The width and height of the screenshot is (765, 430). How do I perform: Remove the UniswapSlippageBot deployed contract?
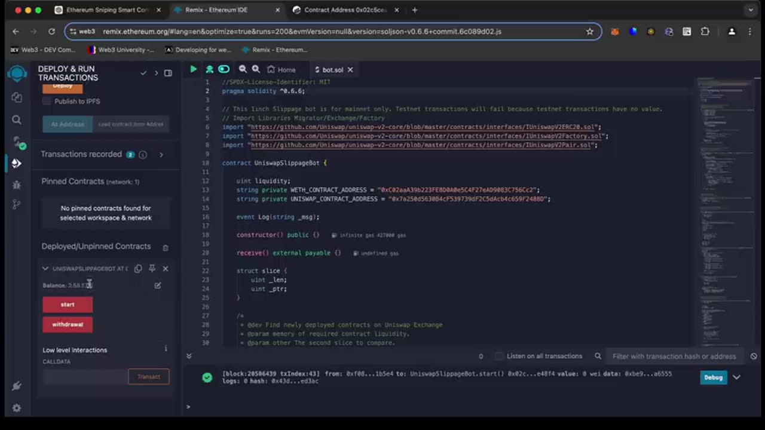pyautogui.click(x=166, y=269)
